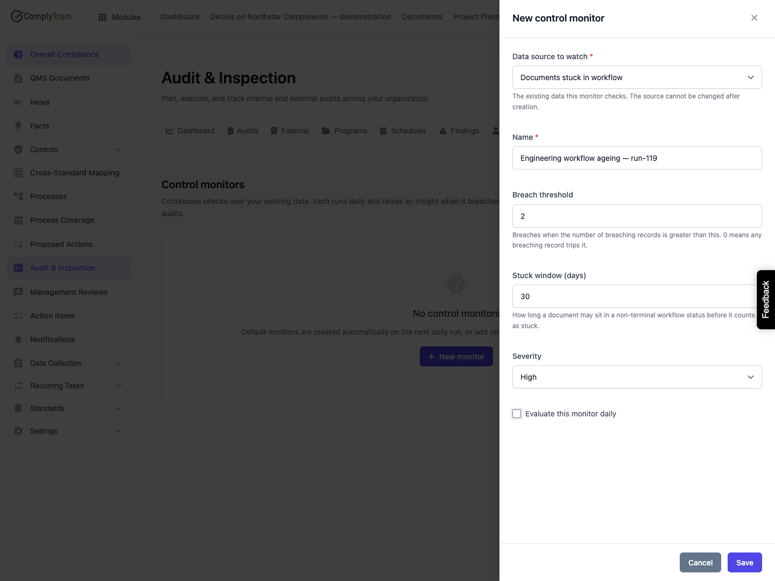The image size is (775, 581).
Task: Click the Schedules tab calendar icon
Action: [x=383, y=131]
